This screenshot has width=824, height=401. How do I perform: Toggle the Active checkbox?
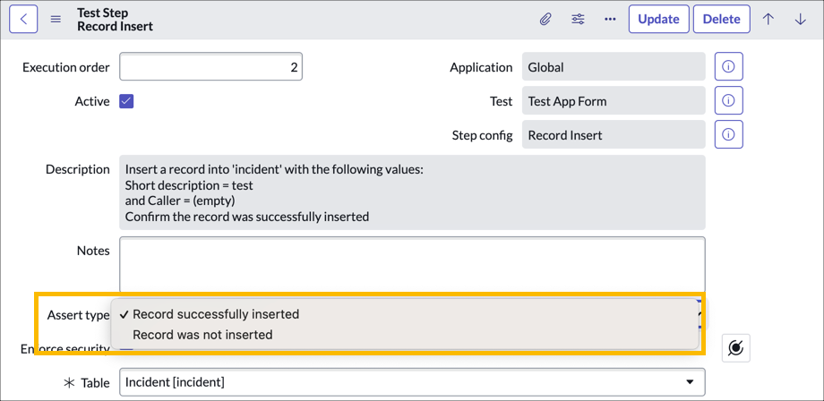click(126, 101)
